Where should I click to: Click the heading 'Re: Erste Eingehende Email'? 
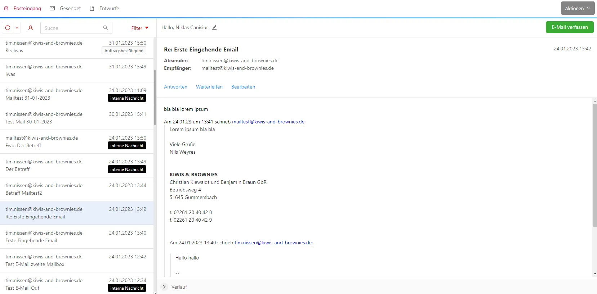[201, 50]
